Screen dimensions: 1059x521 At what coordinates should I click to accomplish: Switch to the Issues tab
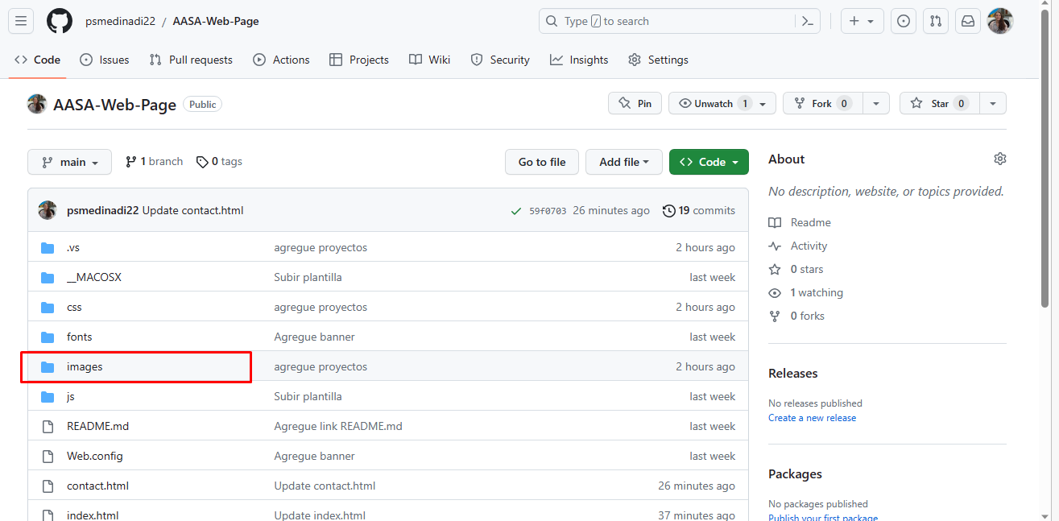[x=105, y=59]
